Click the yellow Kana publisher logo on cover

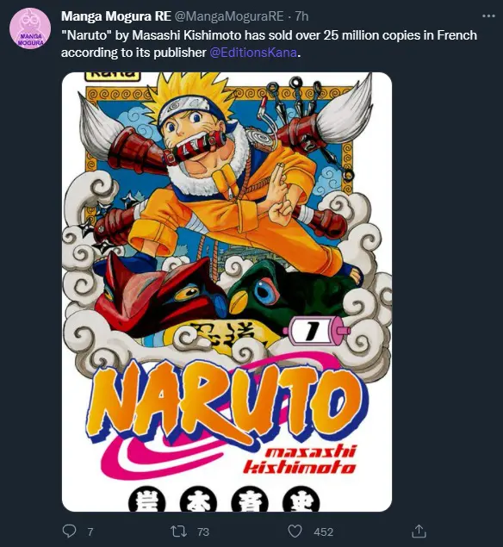pos(113,77)
